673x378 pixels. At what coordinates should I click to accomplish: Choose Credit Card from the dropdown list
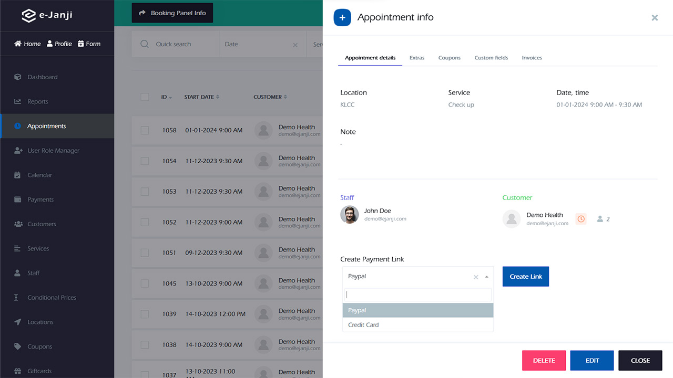418,325
